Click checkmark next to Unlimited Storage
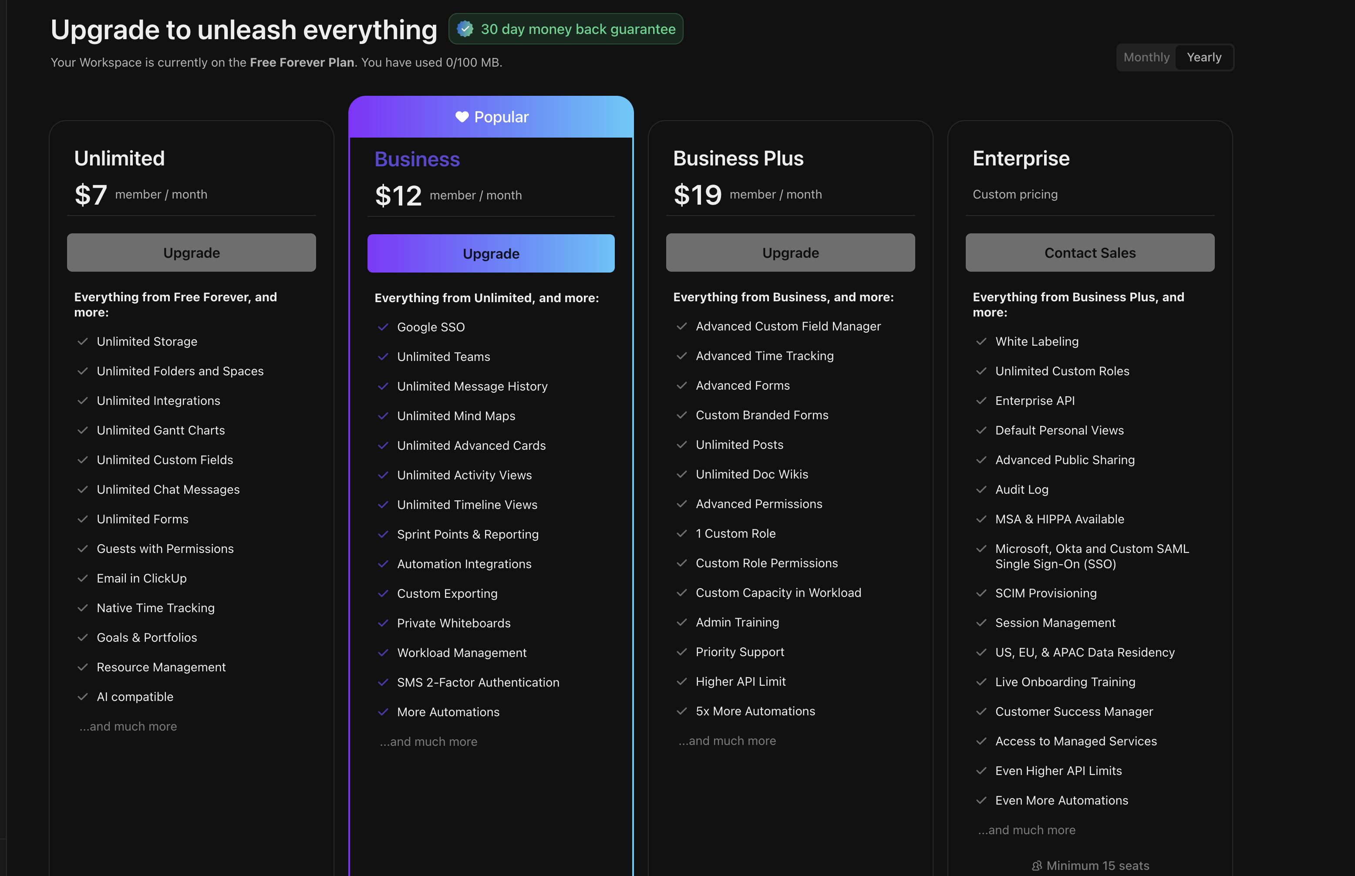 click(x=82, y=341)
